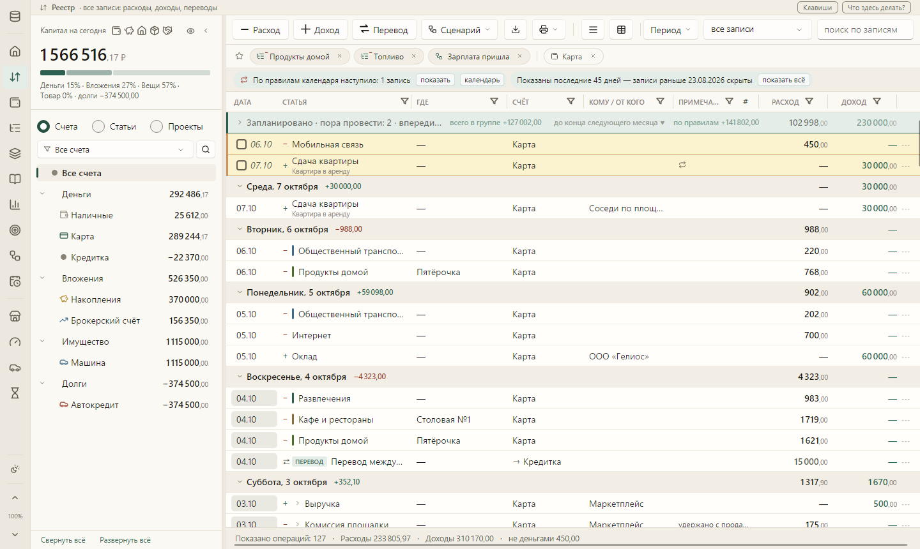The height and width of the screenshot is (549, 920).
Task: Create a Перевод transfer
Action: point(384,29)
